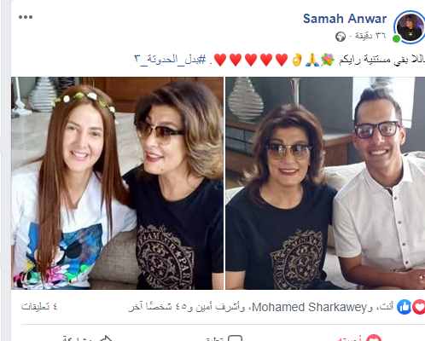The height and width of the screenshot is (341, 425).
Task: Click the red heart reaction icon in summary
Action: click(x=419, y=307)
